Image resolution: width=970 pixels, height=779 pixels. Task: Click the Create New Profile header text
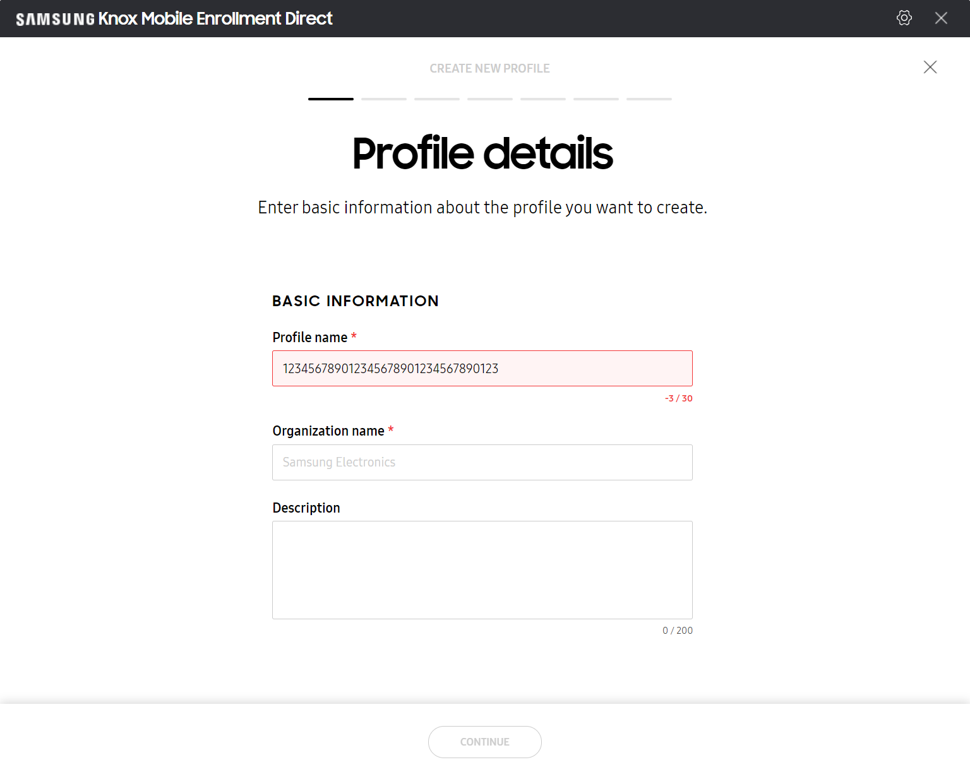(490, 68)
